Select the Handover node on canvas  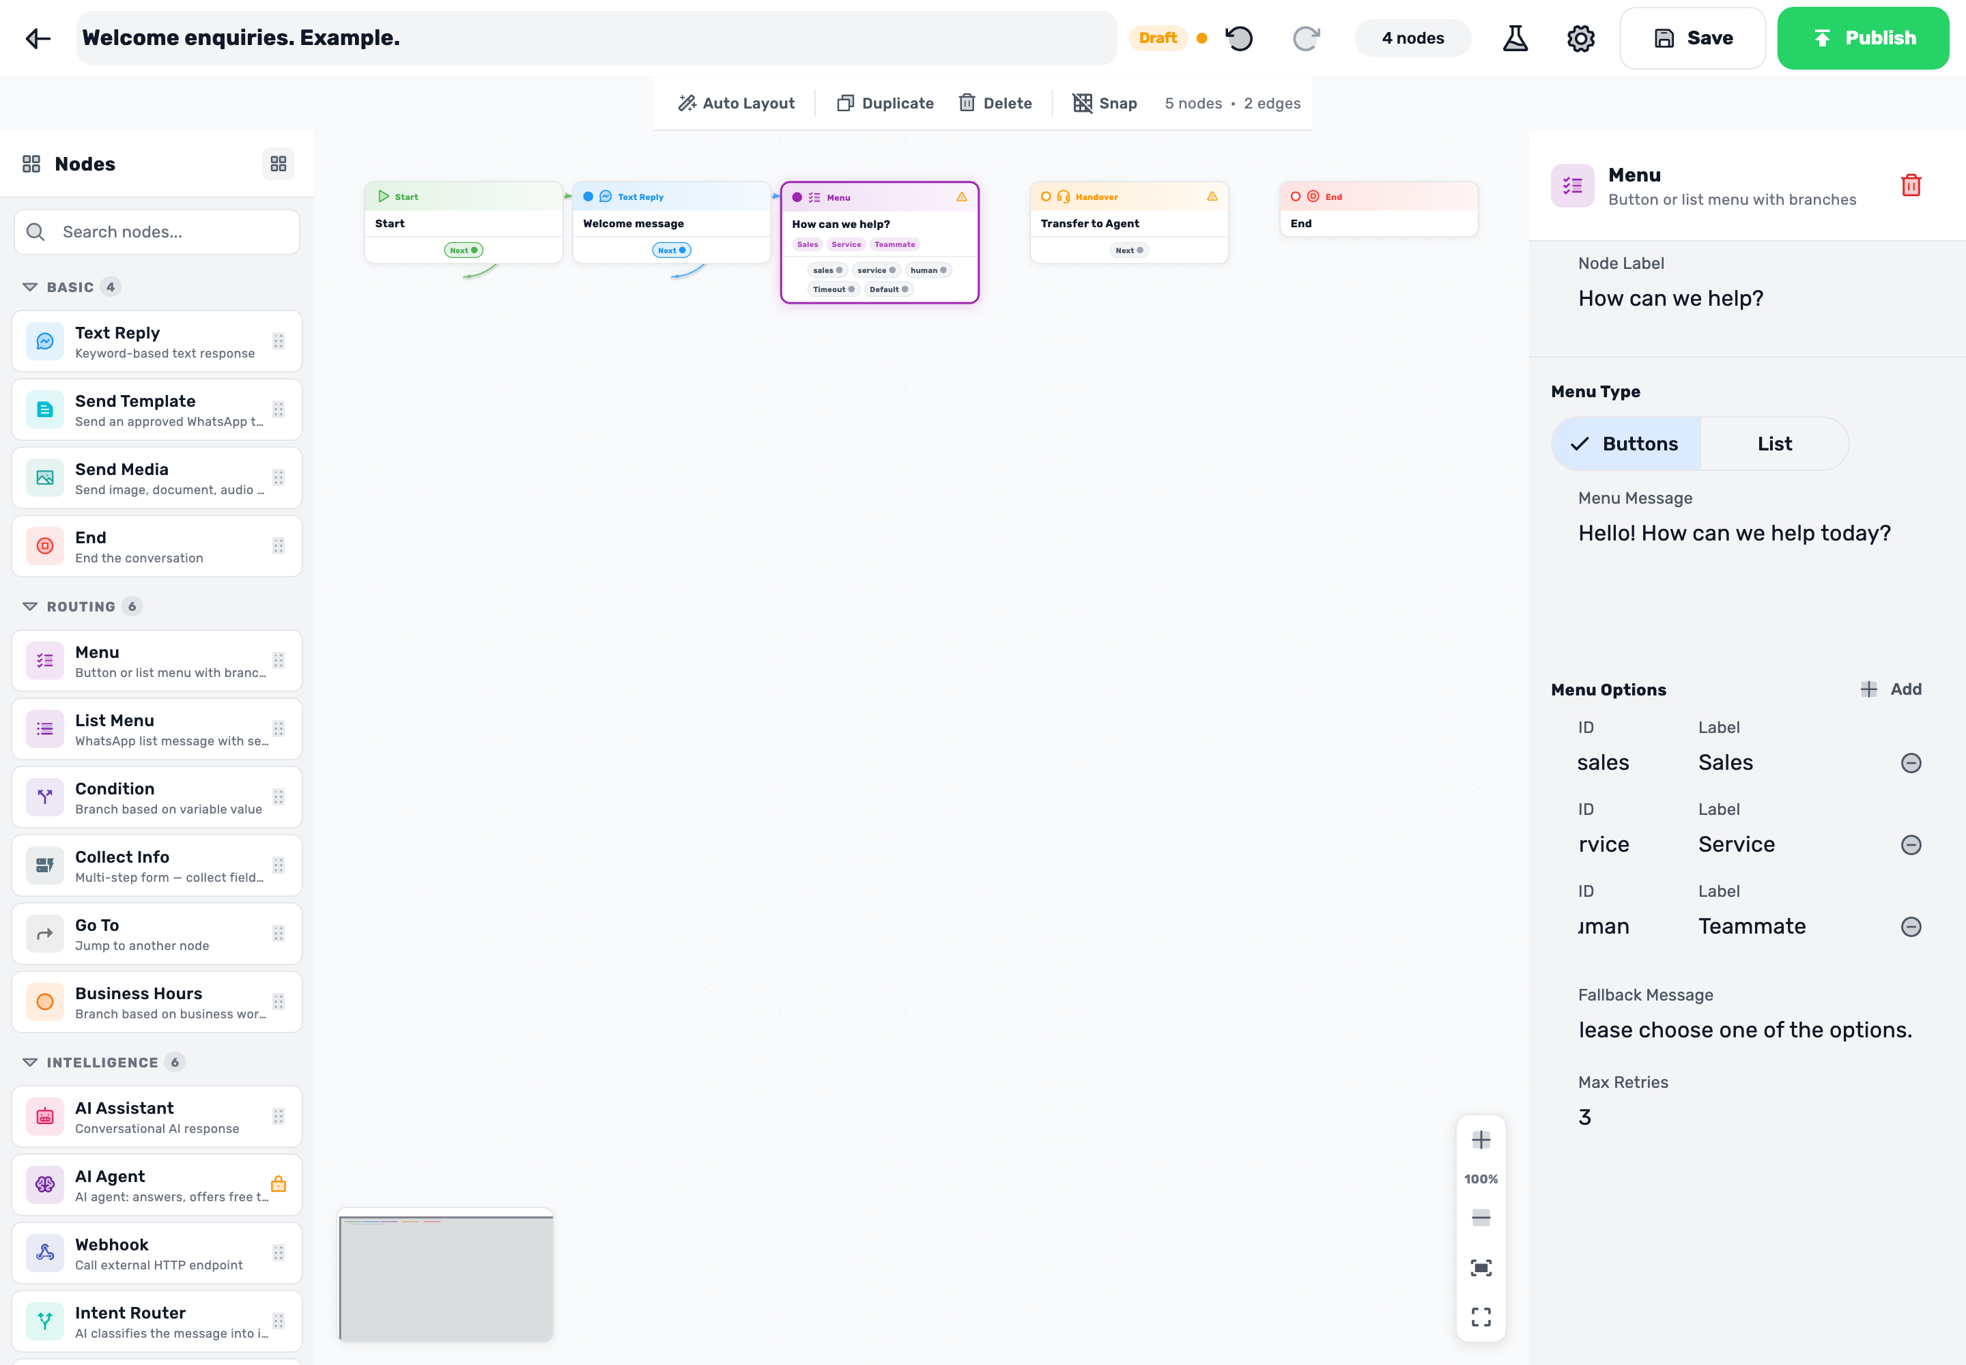coord(1128,222)
